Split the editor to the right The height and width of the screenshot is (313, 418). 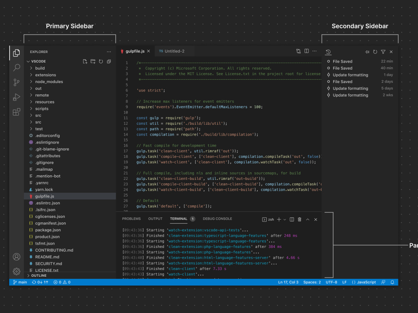[306, 51]
